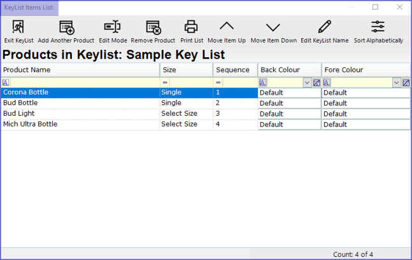Click the Product Name column header

pyautogui.click(x=80, y=70)
